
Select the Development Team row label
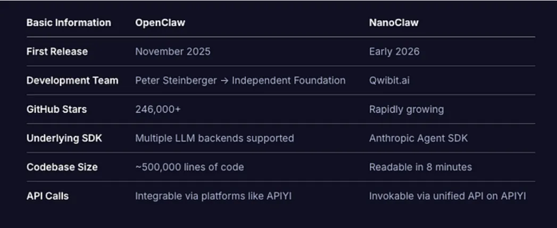click(x=72, y=81)
